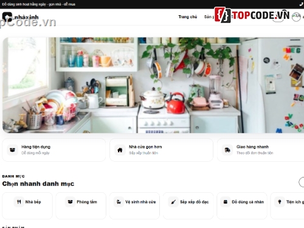The image size is (304, 228).
Task: Click the Vệ sinh nhà cửa category icon
Action: coord(119,202)
